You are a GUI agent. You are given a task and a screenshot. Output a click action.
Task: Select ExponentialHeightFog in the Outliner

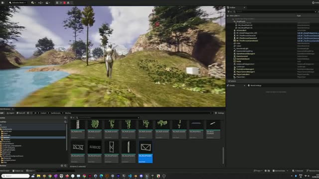click(x=245, y=51)
